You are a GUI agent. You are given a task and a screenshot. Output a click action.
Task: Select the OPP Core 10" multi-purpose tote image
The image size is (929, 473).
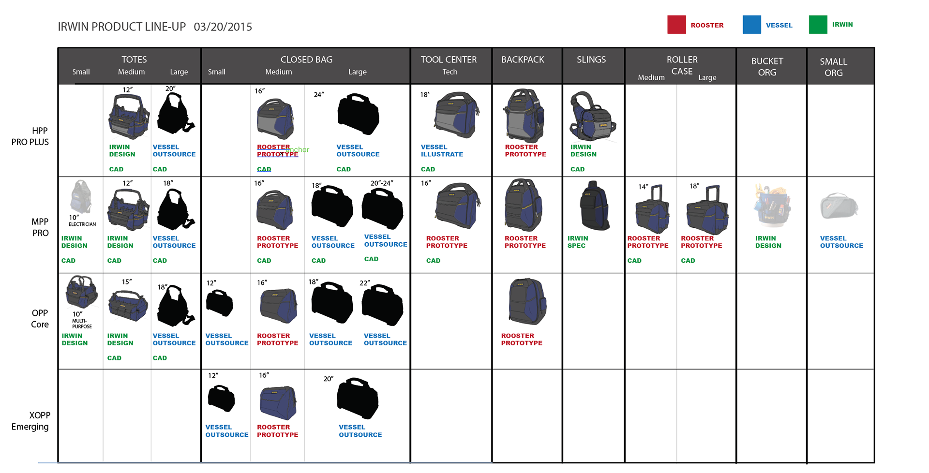point(82,292)
